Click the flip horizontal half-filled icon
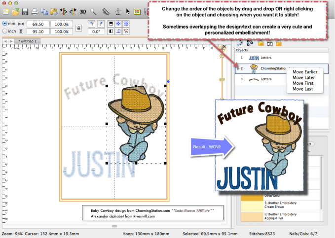This screenshot has height=238, width=335. (x=111, y=32)
